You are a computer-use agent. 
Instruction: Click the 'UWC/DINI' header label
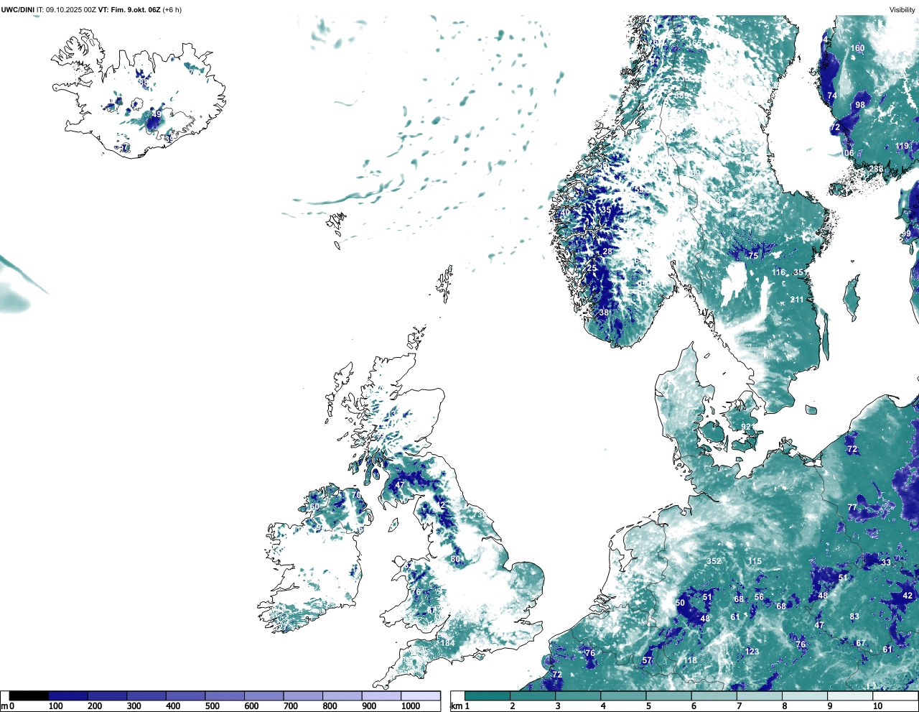[x=17, y=9]
